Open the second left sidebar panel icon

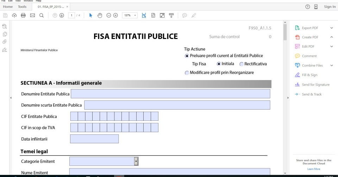coord(5,34)
